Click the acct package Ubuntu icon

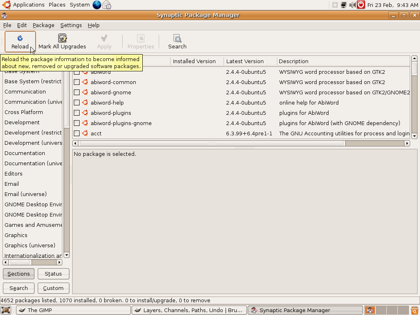coord(85,133)
